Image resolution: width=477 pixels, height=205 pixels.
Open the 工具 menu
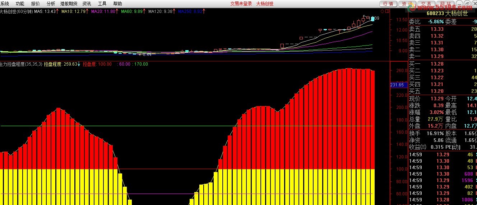[102, 4]
